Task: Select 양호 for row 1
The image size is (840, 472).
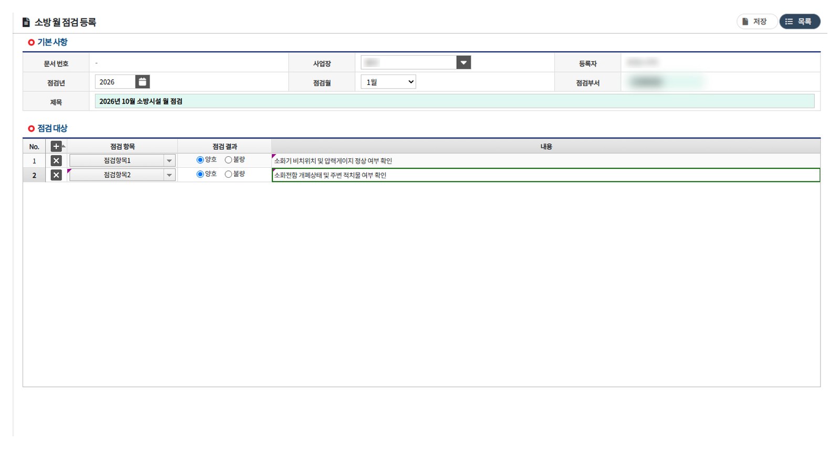Action: pyautogui.click(x=200, y=160)
